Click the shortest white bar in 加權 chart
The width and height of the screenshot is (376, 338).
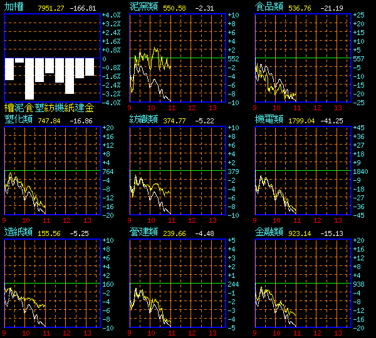(19, 60)
